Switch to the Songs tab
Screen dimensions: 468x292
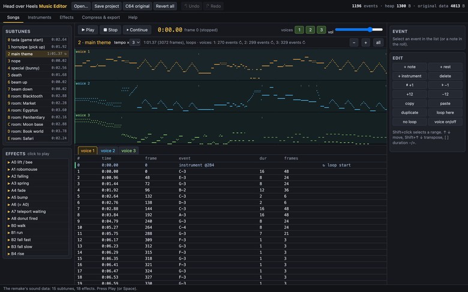point(13,17)
